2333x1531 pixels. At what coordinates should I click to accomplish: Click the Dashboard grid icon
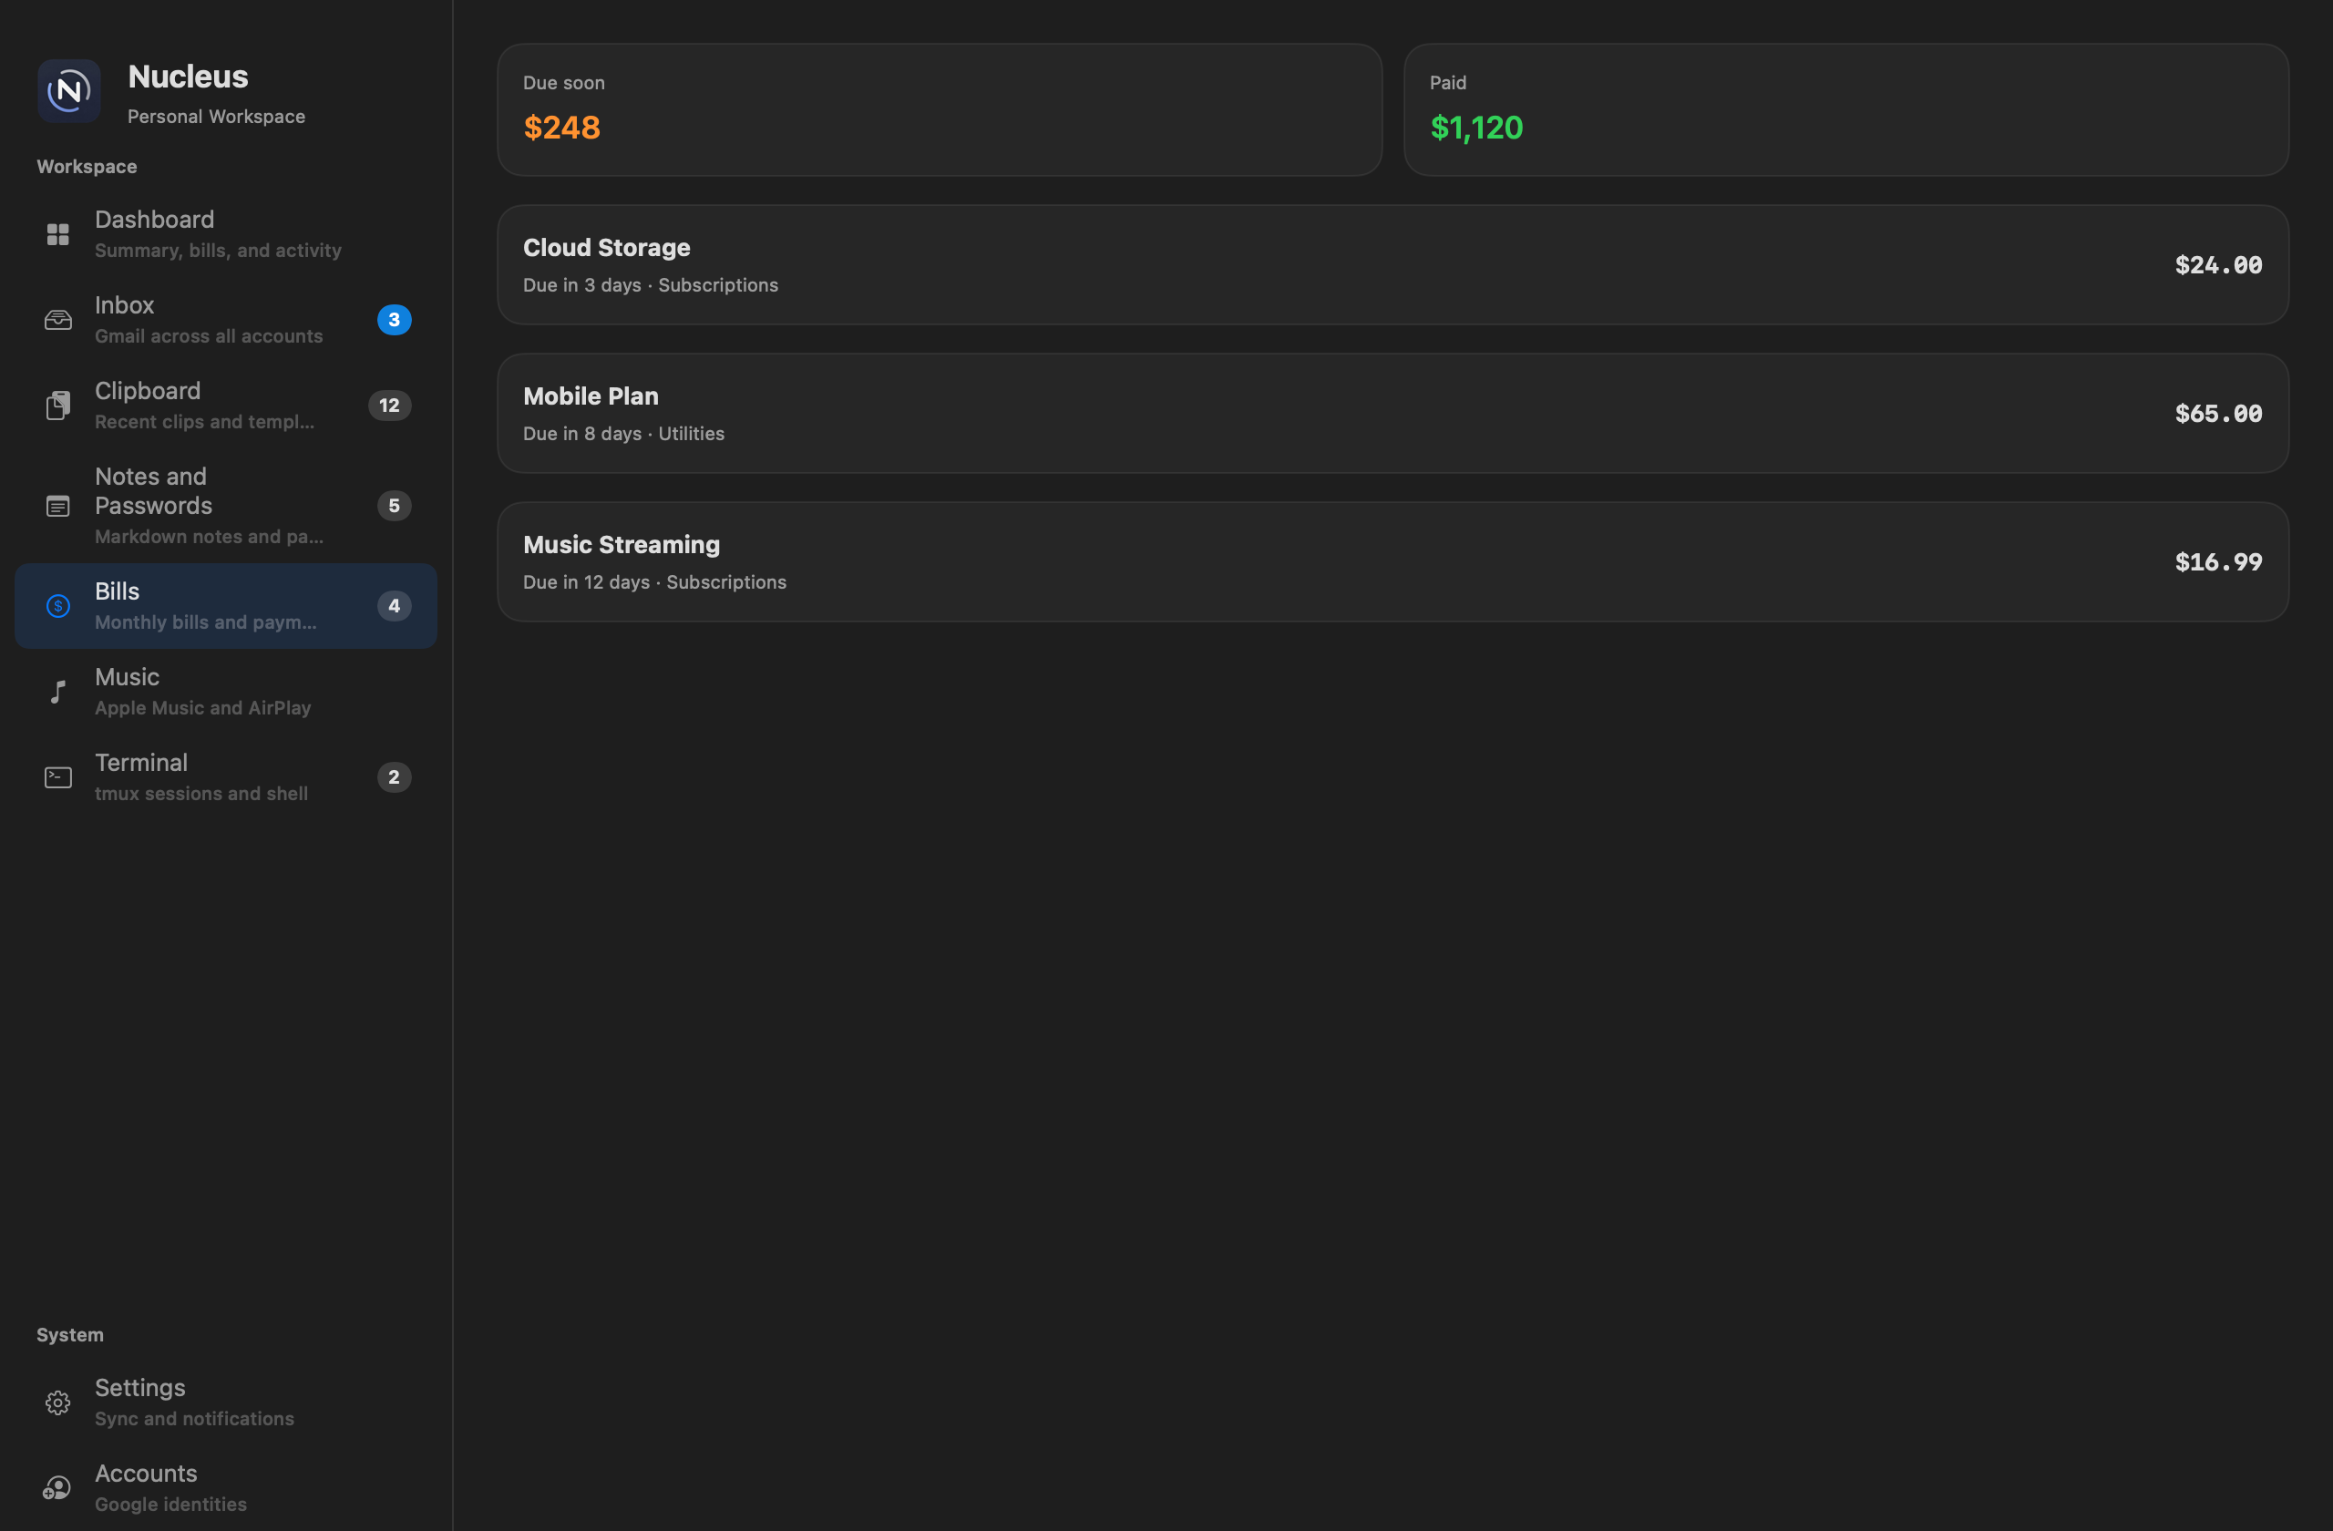[57, 234]
